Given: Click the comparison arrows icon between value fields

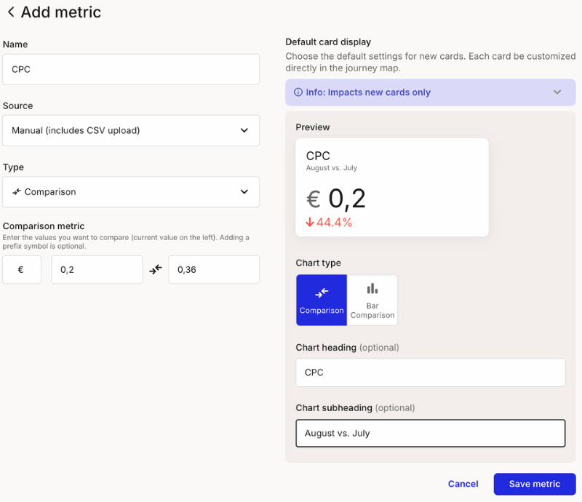Looking at the screenshot, I should pyautogui.click(x=156, y=269).
